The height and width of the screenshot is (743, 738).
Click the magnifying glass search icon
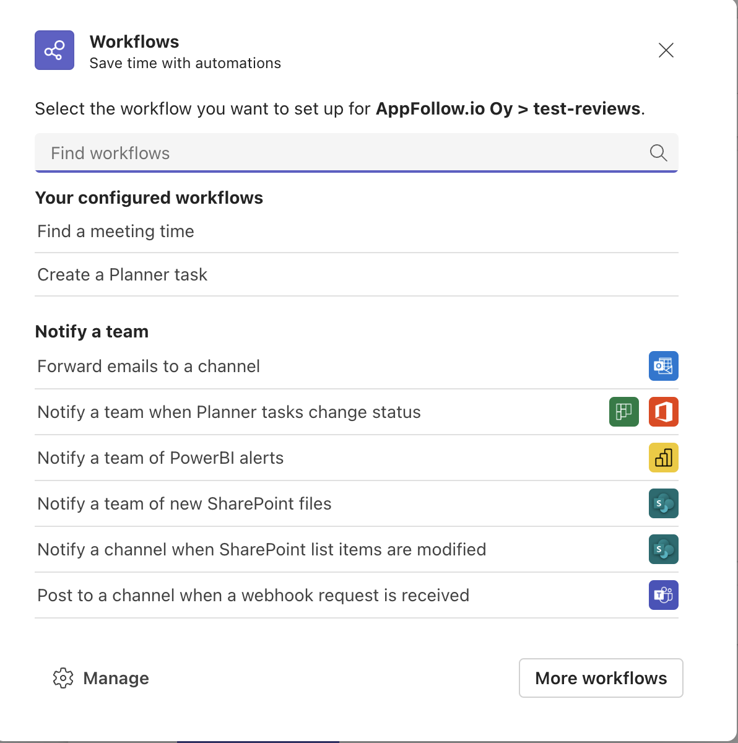(658, 153)
